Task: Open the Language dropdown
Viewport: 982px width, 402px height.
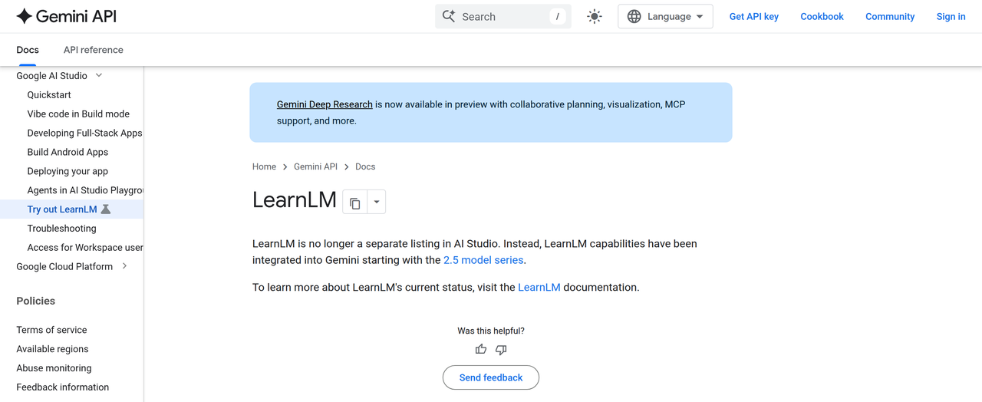Action: 665,16
